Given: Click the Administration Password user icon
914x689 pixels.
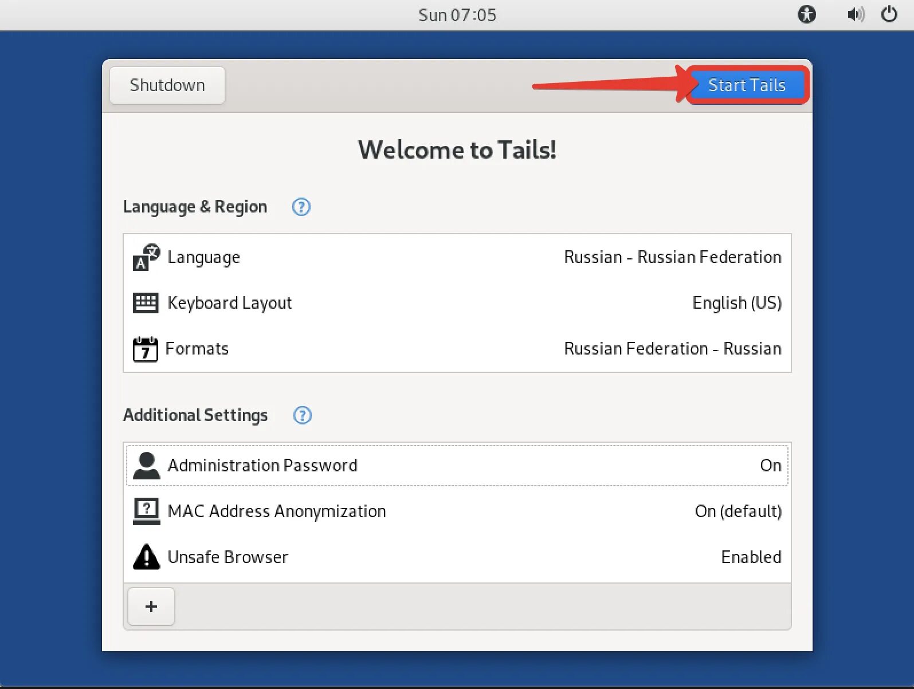Looking at the screenshot, I should (146, 466).
